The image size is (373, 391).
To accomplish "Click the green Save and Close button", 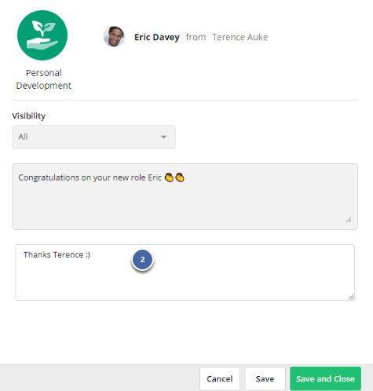I will [x=325, y=378].
